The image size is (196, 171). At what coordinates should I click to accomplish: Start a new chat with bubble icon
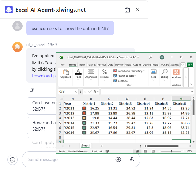(x=13, y=160)
